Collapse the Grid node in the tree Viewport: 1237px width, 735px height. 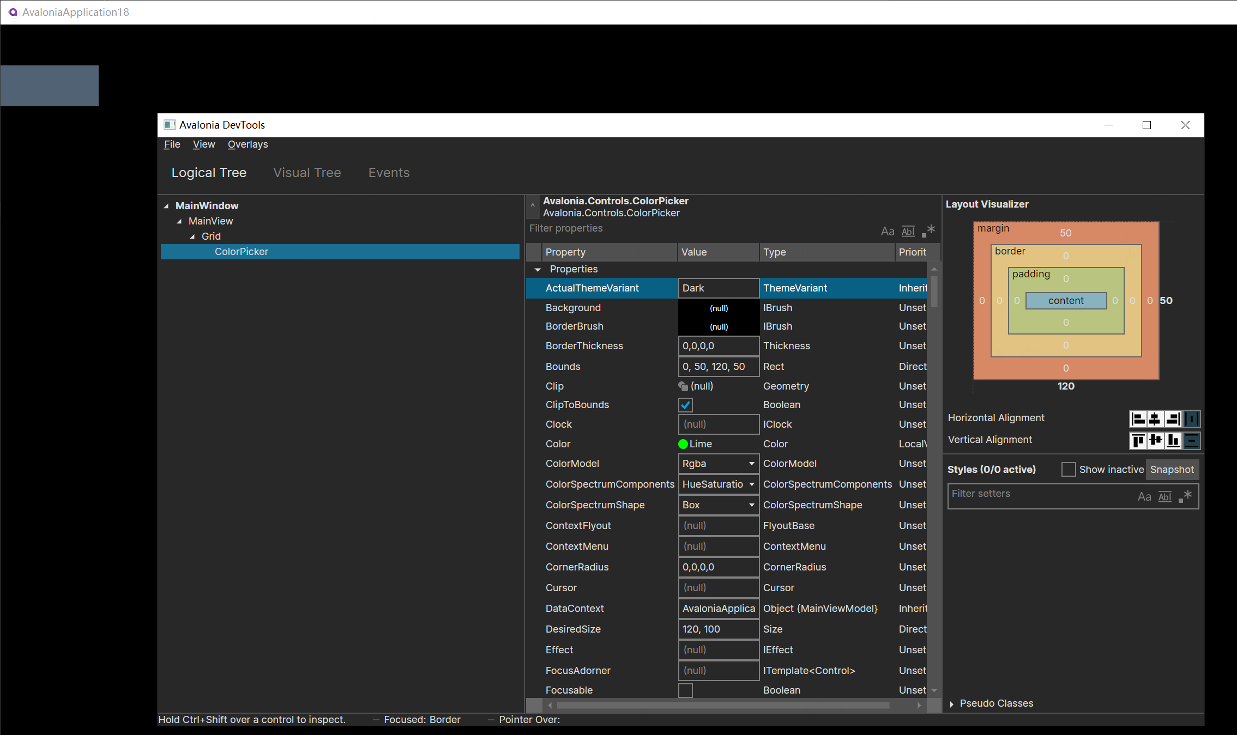tap(192, 236)
